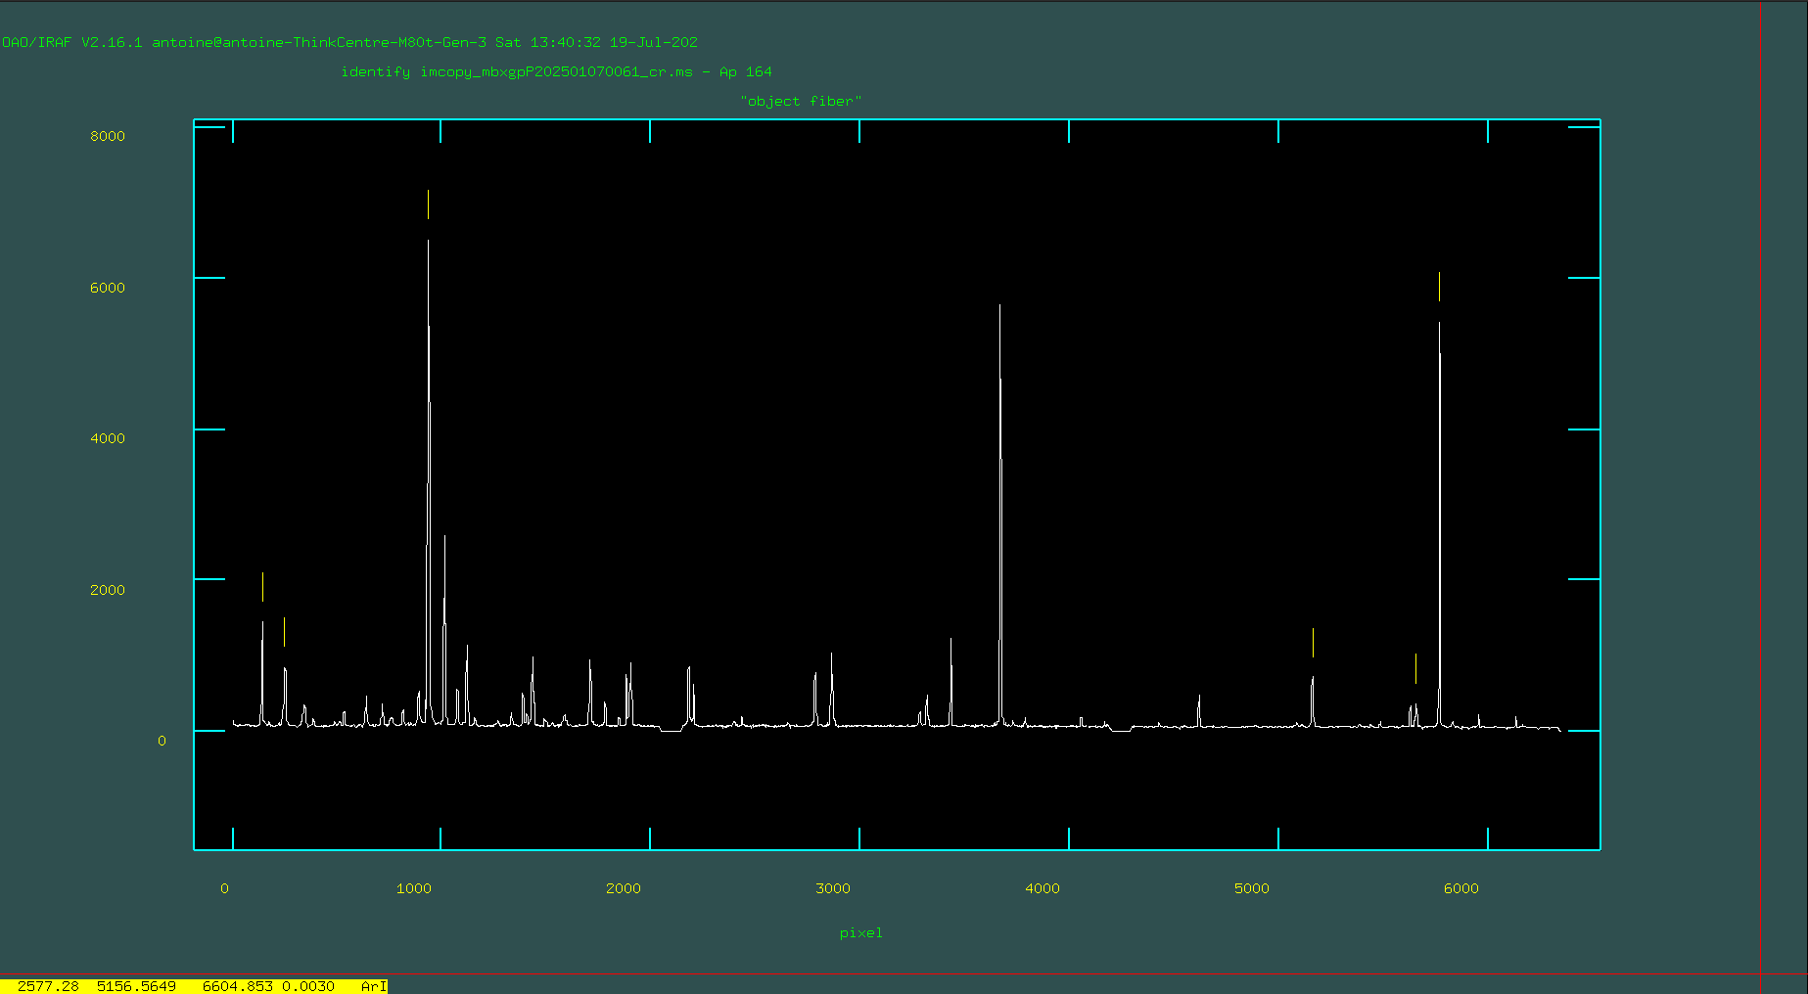1808x994 pixels.
Task: Click the y-axis value 4000
Action: 108,438
